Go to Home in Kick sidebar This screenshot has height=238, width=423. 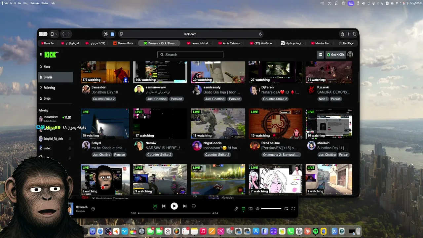click(x=55, y=66)
